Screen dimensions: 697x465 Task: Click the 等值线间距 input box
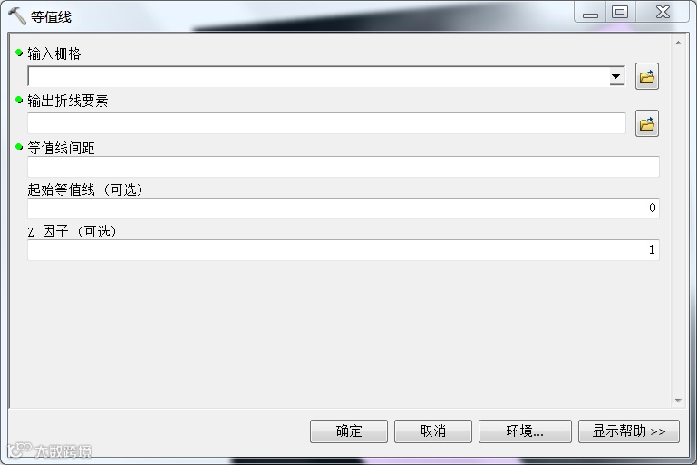(x=344, y=167)
